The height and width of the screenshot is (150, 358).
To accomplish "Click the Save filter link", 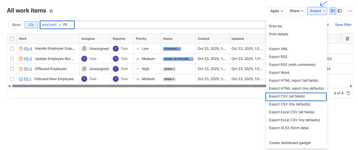I will point(343,25).
